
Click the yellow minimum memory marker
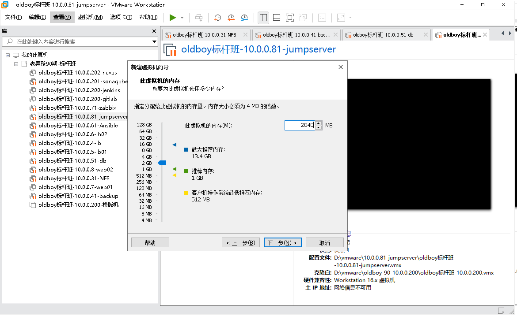(x=175, y=175)
